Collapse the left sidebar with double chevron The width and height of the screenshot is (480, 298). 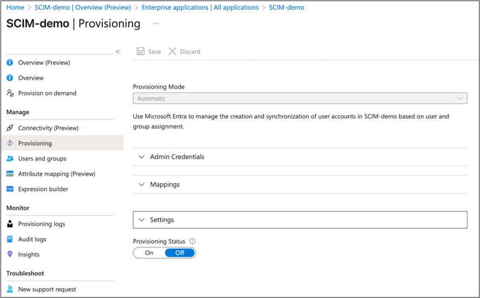(118, 51)
